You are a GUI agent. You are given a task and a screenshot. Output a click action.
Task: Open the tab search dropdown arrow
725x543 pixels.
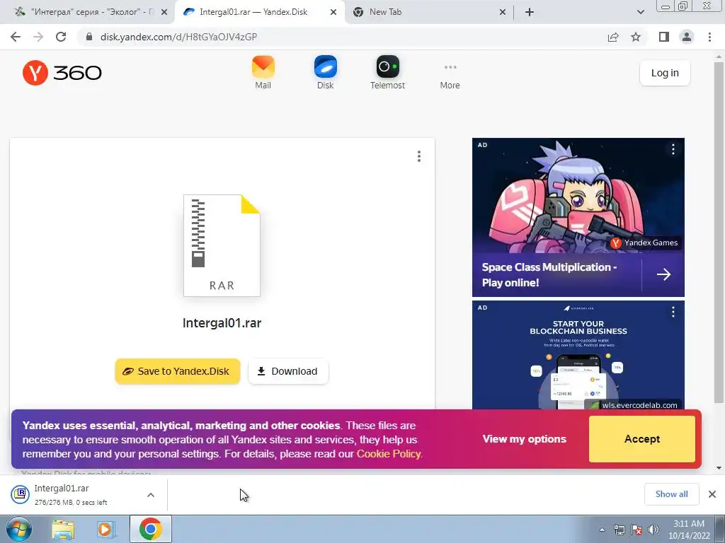[640, 13]
